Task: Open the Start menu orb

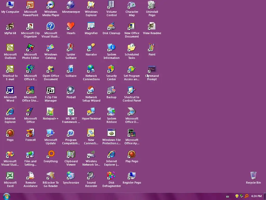Action: (x=6, y=196)
